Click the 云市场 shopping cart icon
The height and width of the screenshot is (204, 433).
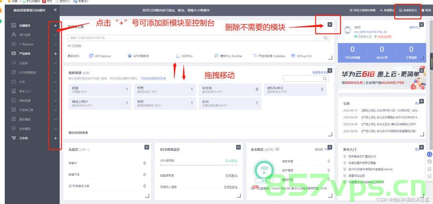coord(13,138)
